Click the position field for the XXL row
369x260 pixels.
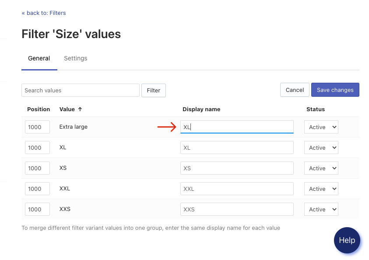click(37, 189)
